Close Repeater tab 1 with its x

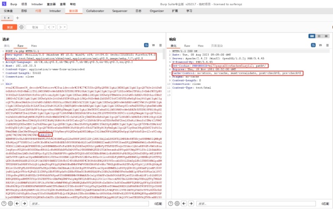(x=8, y=18)
